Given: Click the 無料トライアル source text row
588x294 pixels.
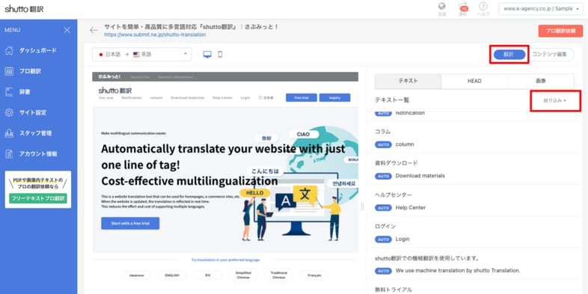Looking at the screenshot, I should 393,290.
